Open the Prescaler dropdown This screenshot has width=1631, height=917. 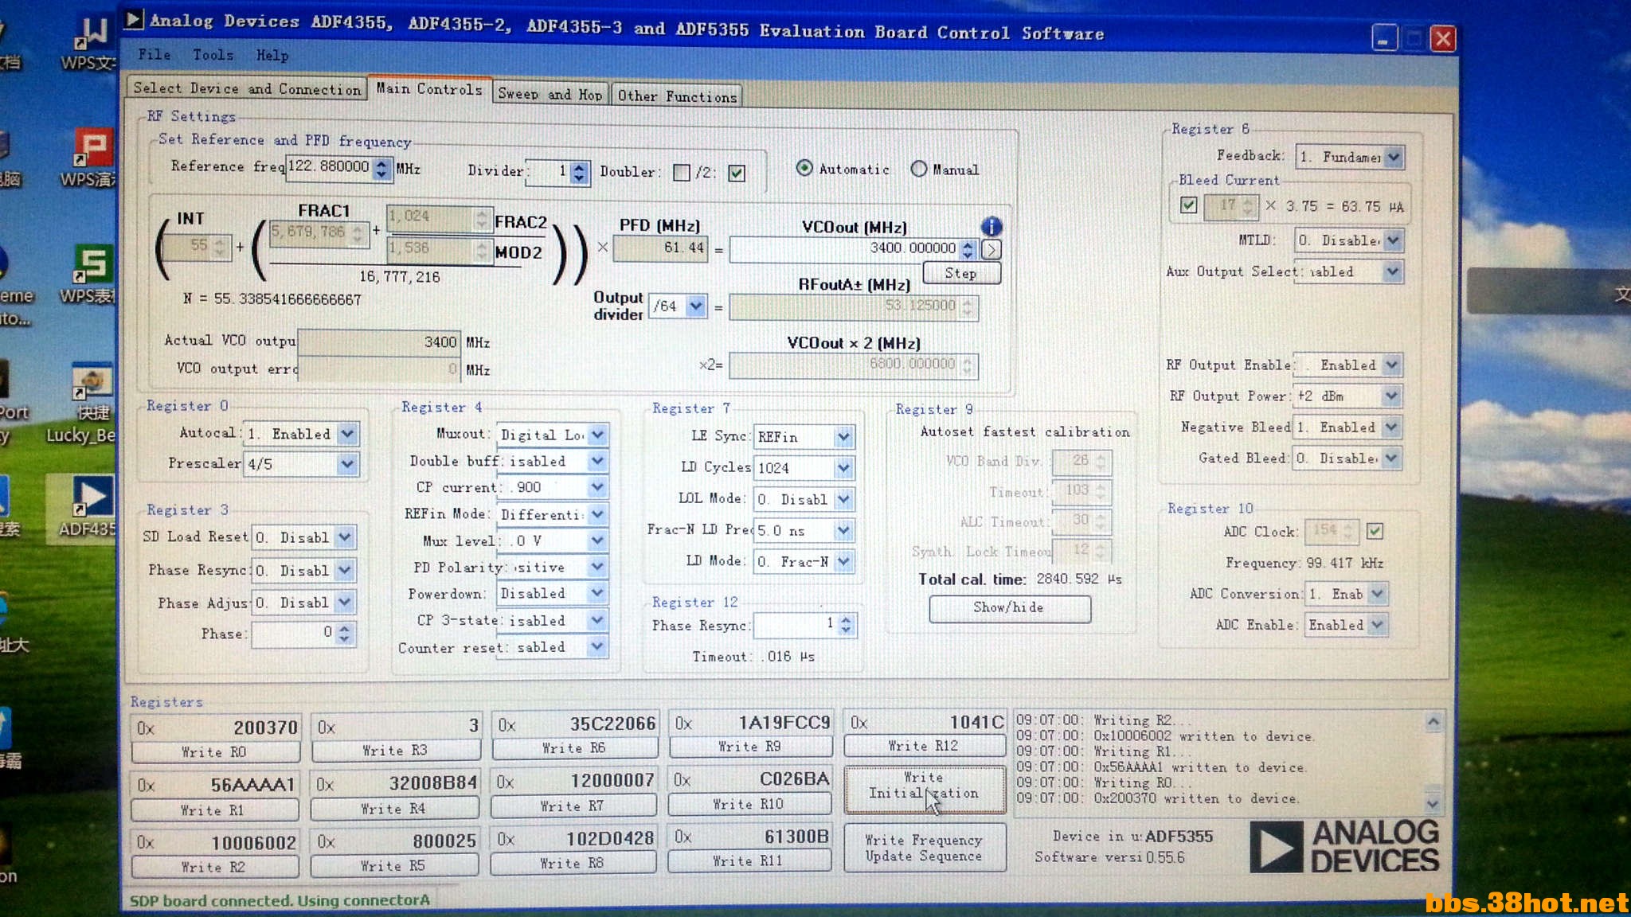[346, 463]
